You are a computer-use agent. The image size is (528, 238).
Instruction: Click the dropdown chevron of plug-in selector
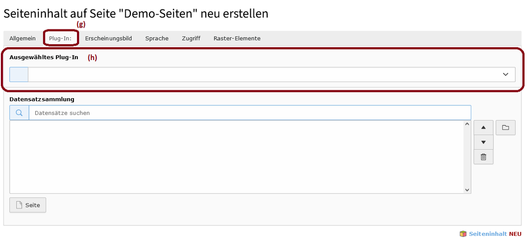point(506,75)
